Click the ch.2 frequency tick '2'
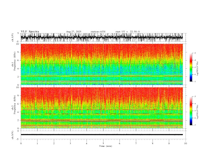 [x=18, y=120]
